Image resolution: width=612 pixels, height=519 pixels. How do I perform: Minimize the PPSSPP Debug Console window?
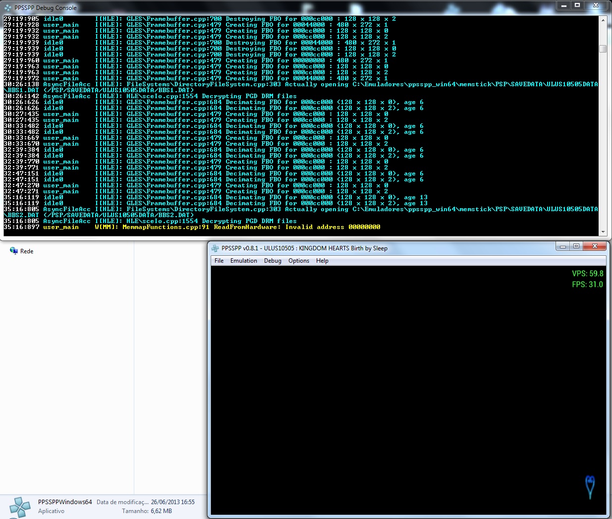[564, 5]
